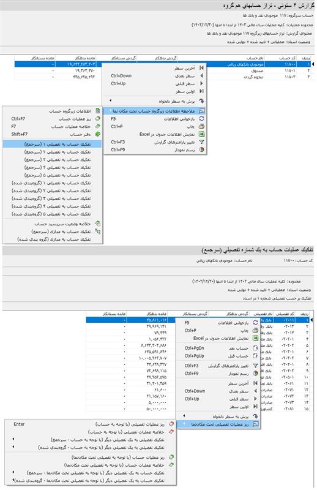Click the سطر بعدی arrow icon in the 4-column report menu

coord(201,75)
